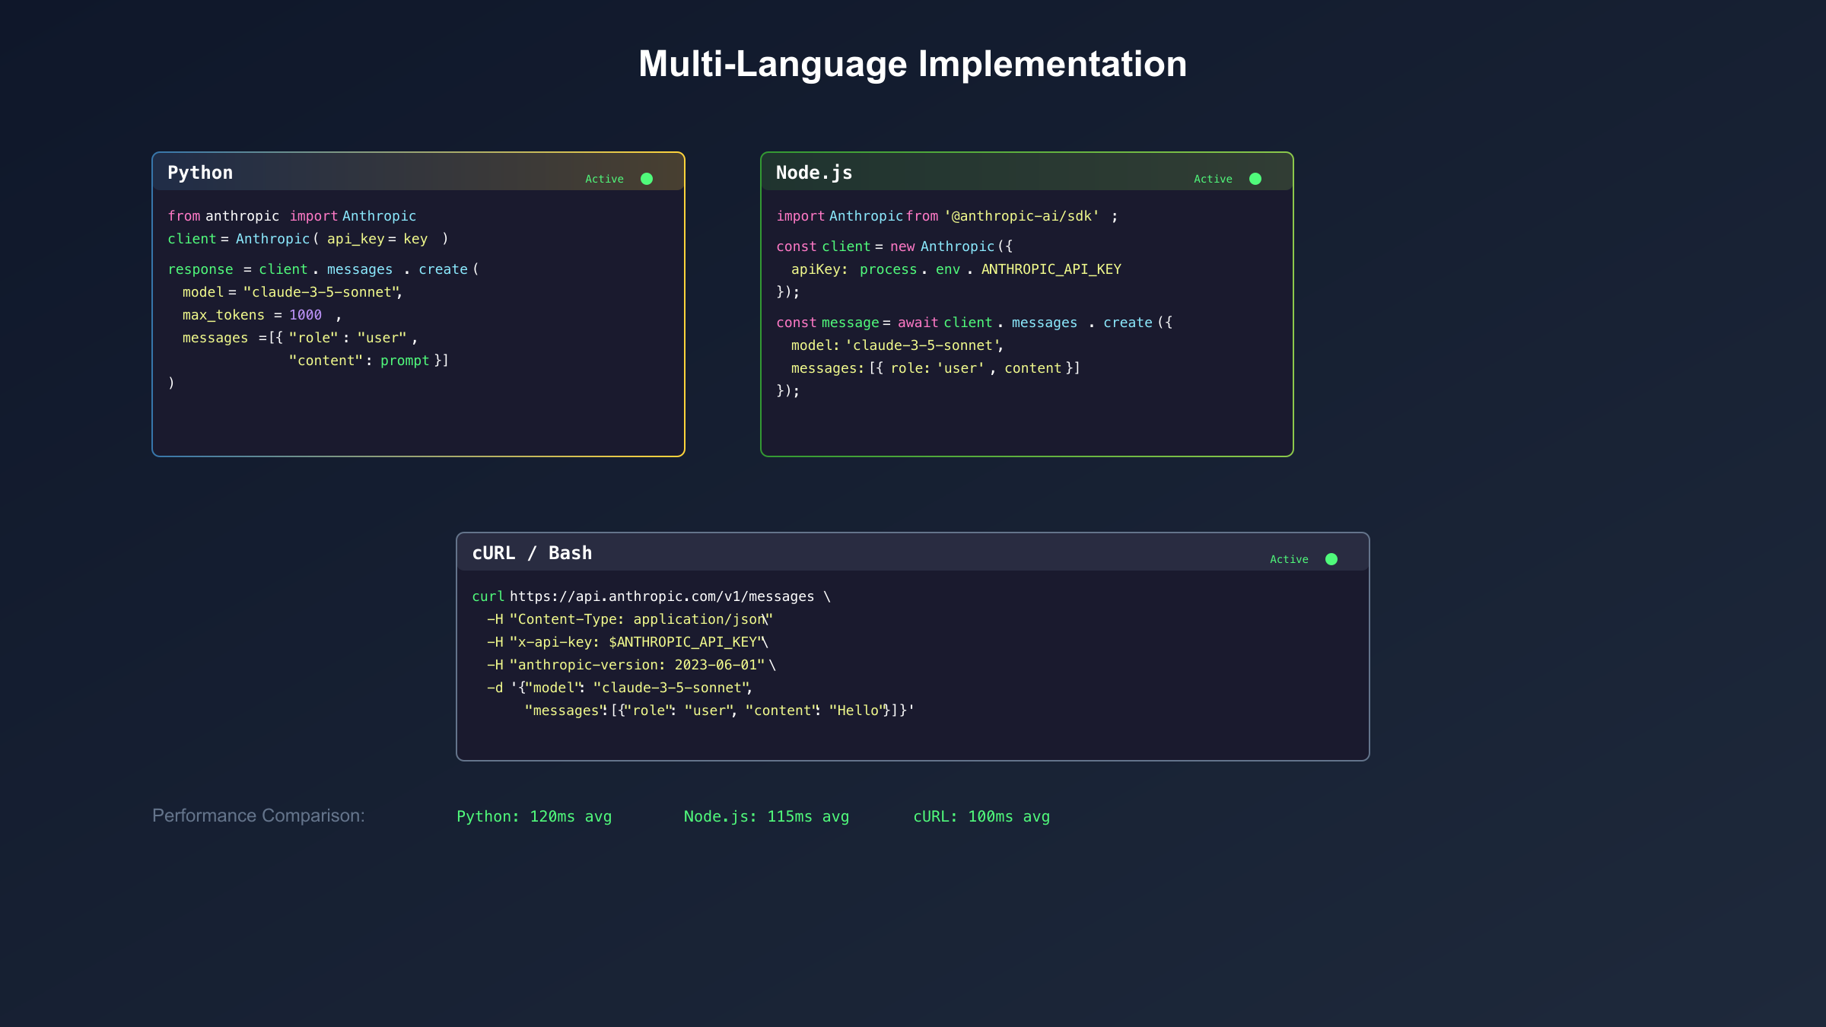Click 'new' keyword in Node.js code
Viewport: 1826px width, 1027px height.
[902, 246]
